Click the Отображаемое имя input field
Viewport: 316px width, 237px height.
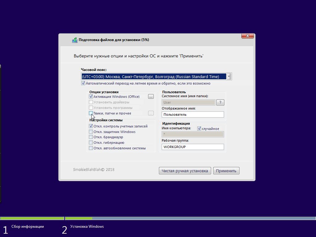point(193,114)
